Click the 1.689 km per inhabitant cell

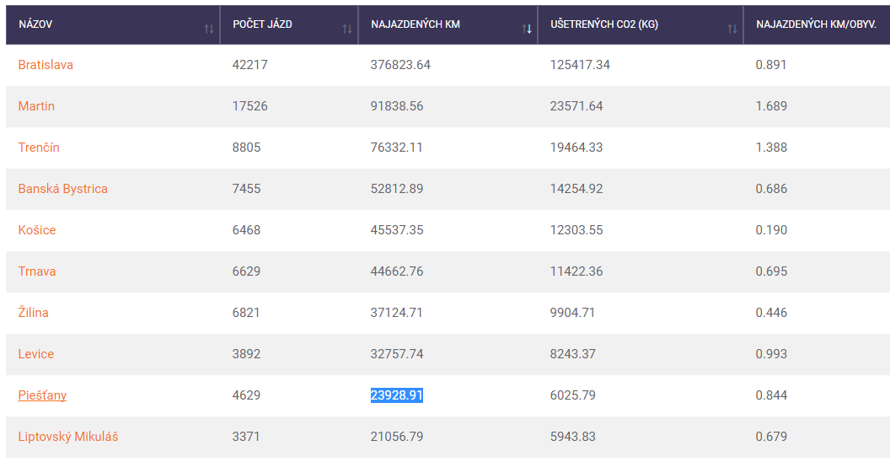[x=771, y=106]
